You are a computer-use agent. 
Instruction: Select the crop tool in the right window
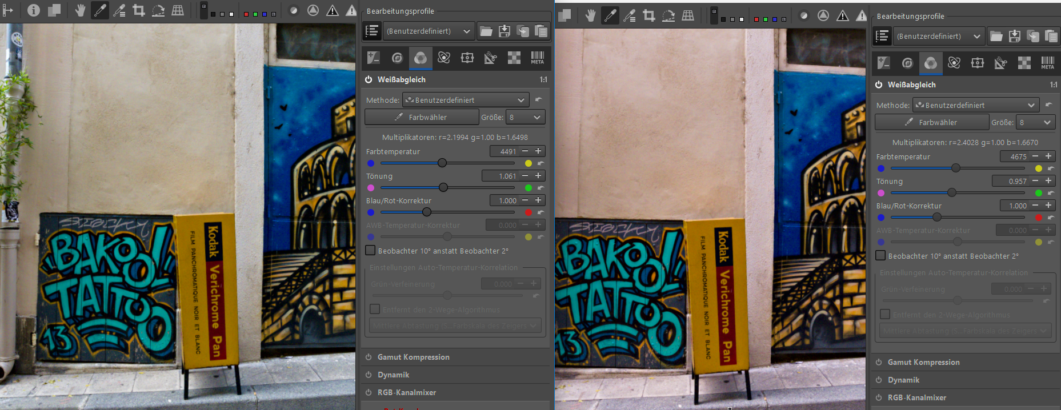tap(649, 15)
